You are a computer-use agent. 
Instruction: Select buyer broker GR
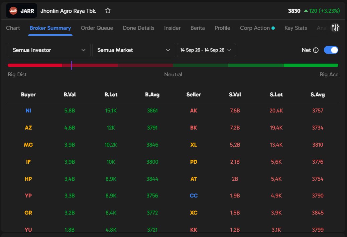(x=28, y=213)
